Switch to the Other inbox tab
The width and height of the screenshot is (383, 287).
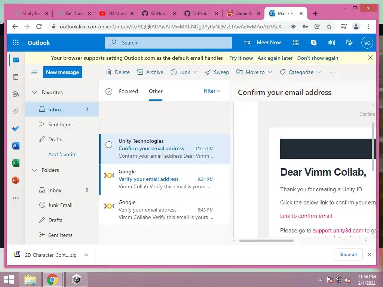pos(156,91)
